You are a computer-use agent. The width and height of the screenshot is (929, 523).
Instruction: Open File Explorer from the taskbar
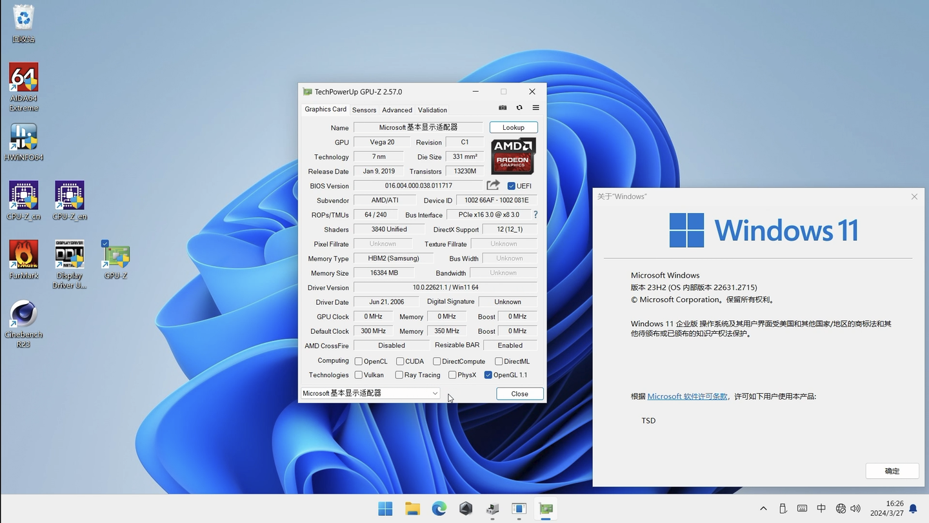pos(412,509)
